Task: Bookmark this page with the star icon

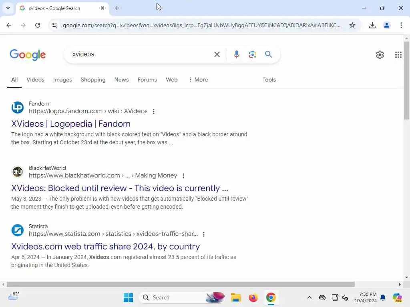Action: tap(352, 25)
